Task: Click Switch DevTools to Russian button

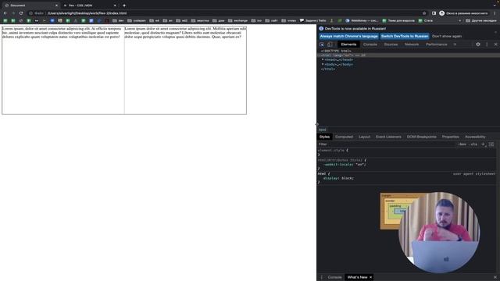Action: pyautogui.click(x=405, y=37)
